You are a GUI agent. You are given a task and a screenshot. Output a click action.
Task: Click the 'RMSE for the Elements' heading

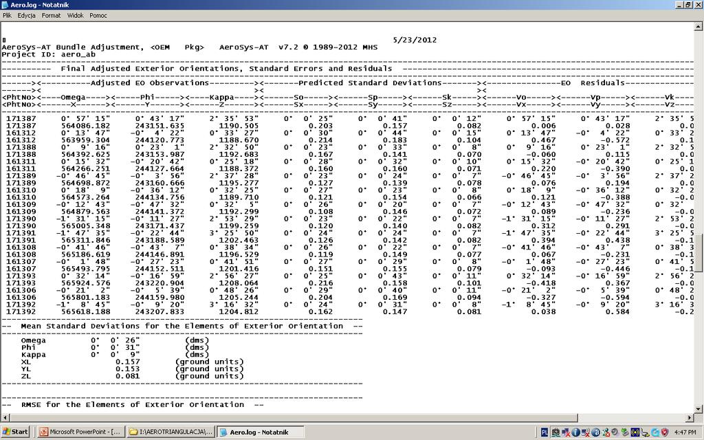click(133, 404)
